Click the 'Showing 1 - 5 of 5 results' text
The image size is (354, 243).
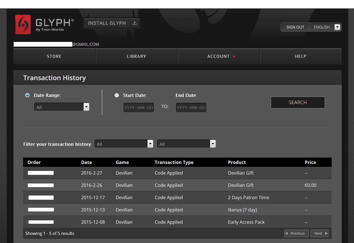50,234
